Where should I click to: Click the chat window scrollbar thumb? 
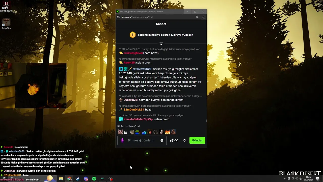tap(206, 121)
